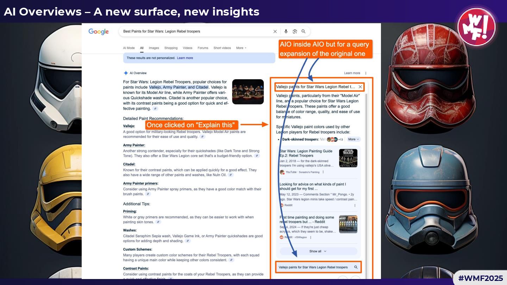Viewport: 507px width, 285px height.
Task: Click the source link chip after painting skin tones
Action: (x=158, y=222)
